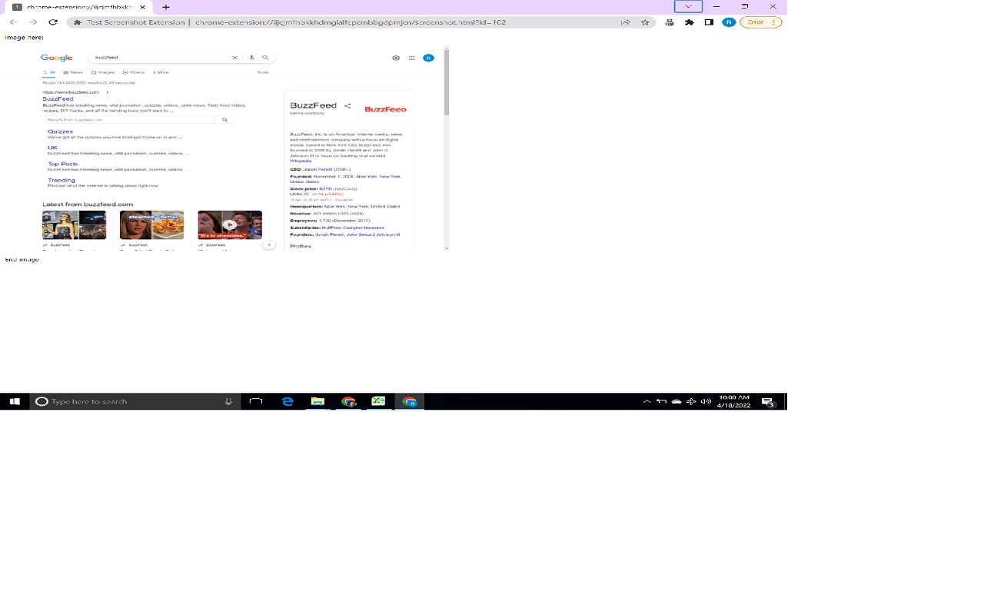This screenshot has height=615, width=984.
Task: Open the 10:00 AM clock calendar
Action: click(x=733, y=401)
